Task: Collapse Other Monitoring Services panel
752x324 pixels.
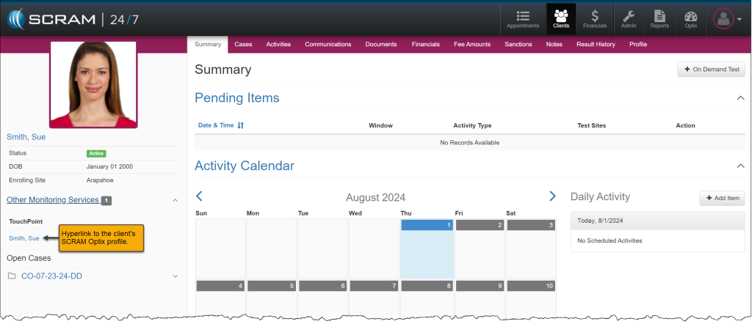Action: pyautogui.click(x=175, y=200)
